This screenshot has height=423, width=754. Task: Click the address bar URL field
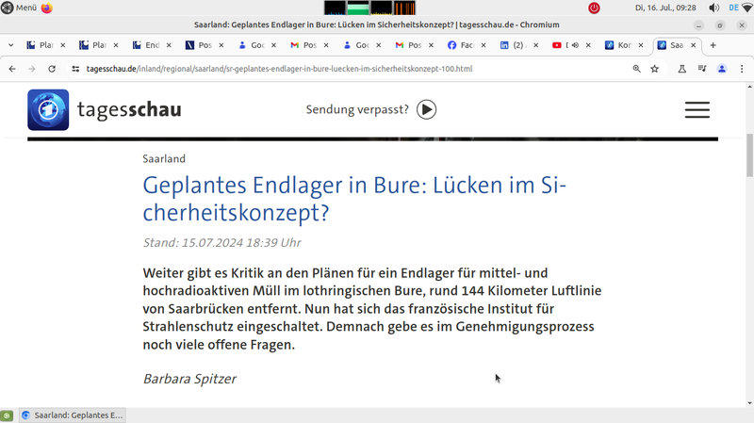coord(283,69)
